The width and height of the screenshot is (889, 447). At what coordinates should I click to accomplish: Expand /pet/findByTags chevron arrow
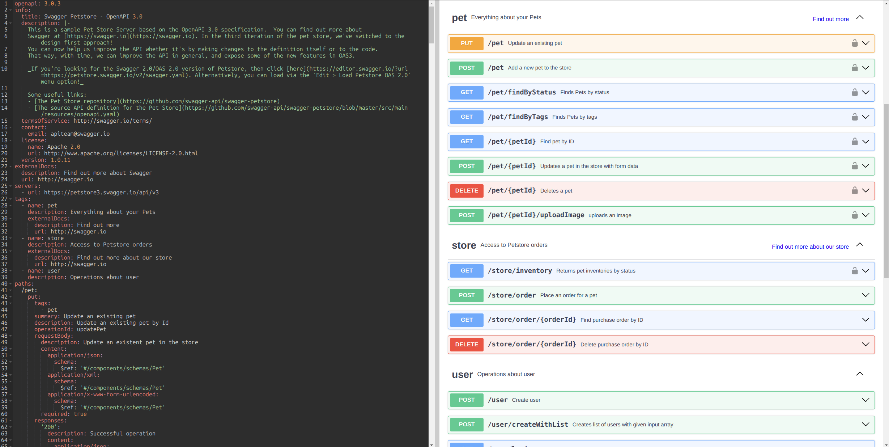coord(865,117)
